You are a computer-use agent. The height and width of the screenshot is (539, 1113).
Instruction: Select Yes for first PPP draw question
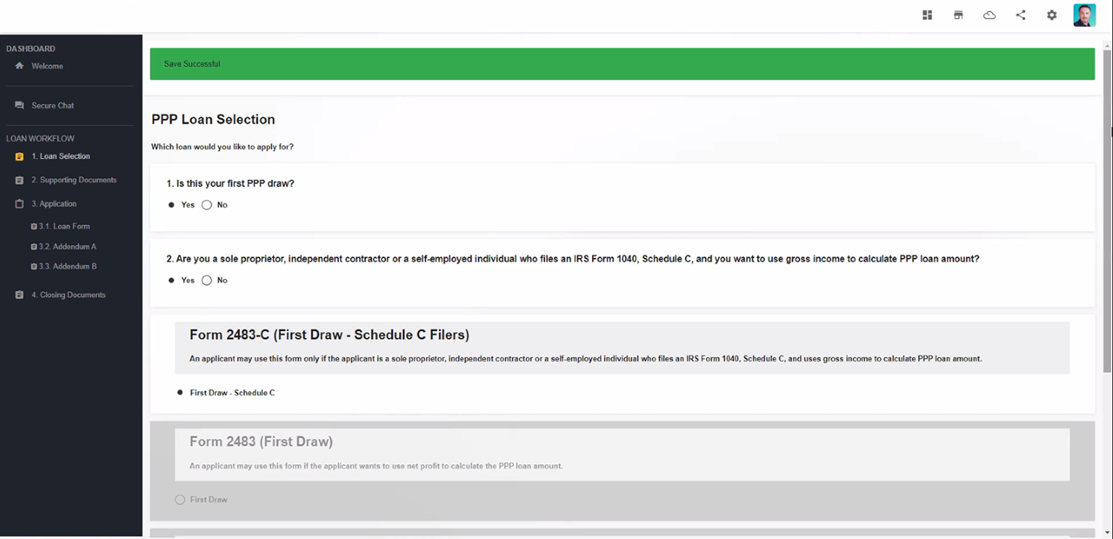(x=172, y=205)
